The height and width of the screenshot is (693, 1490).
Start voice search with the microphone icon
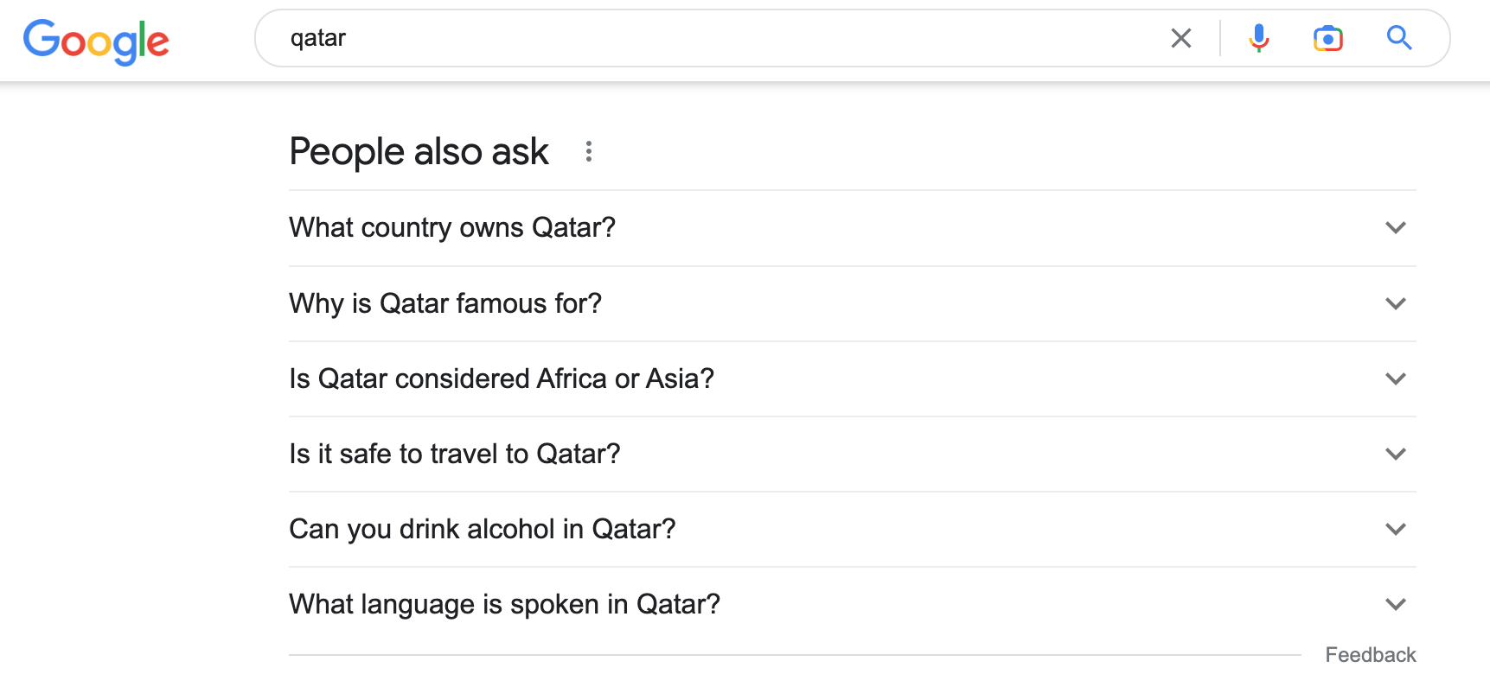pyautogui.click(x=1259, y=38)
